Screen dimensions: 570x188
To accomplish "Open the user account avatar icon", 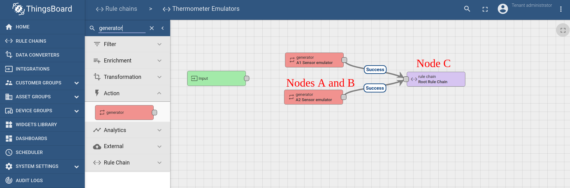I will pyautogui.click(x=503, y=9).
